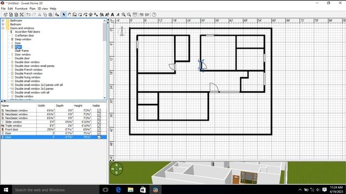Click the Open home toolbar icon

coord(11,15)
